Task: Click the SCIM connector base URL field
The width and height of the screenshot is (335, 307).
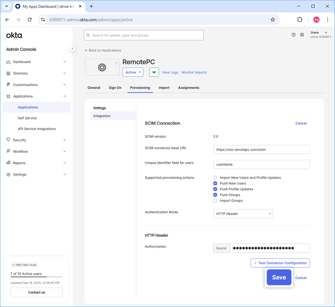Action: (x=261, y=149)
